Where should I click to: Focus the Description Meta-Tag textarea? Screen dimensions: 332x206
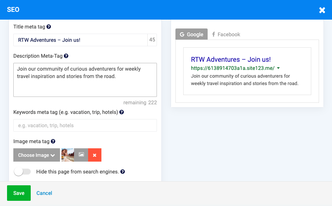point(85,80)
